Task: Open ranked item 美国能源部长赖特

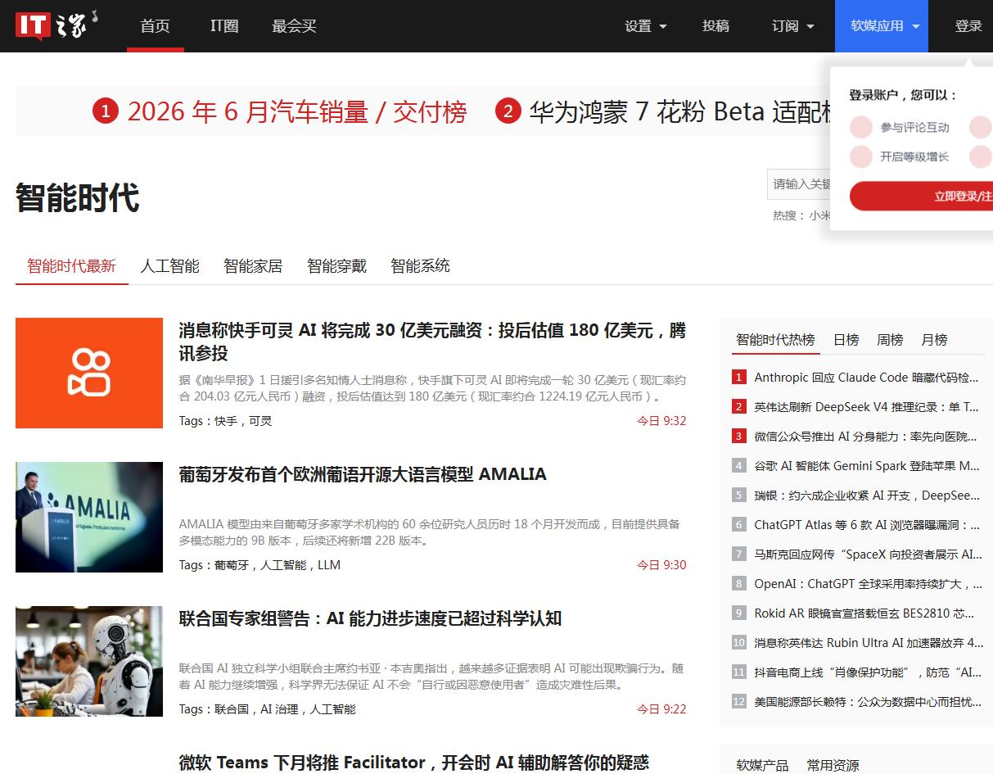Action: point(868,702)
